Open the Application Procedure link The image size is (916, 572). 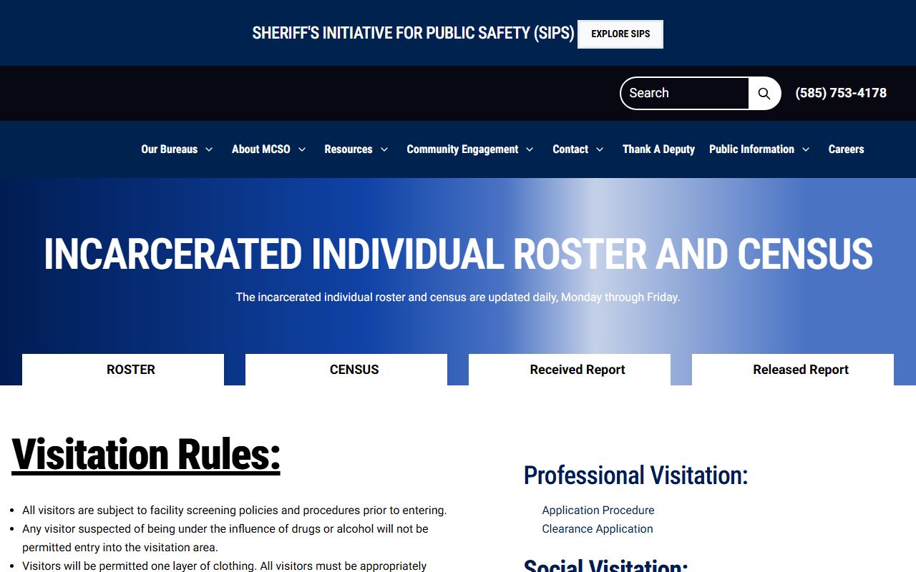click(x=598, y=511)
